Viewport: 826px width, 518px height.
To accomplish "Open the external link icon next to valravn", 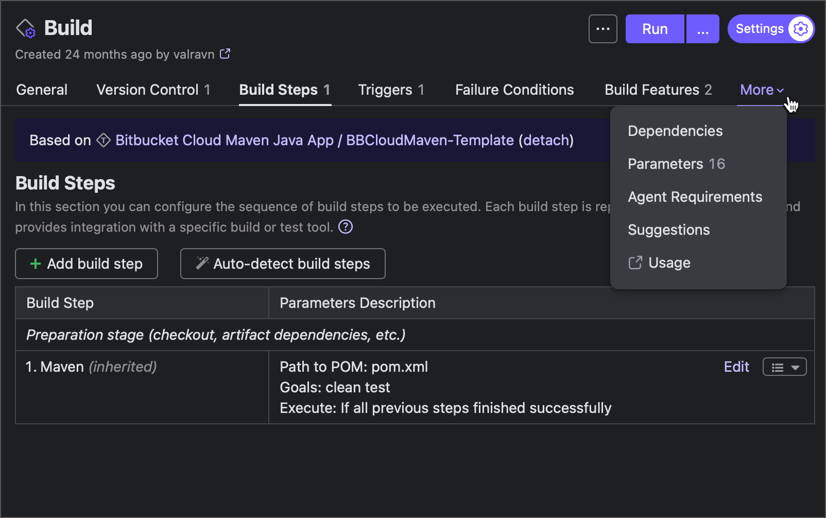I will pyautogui.click(x=225, y=54).
